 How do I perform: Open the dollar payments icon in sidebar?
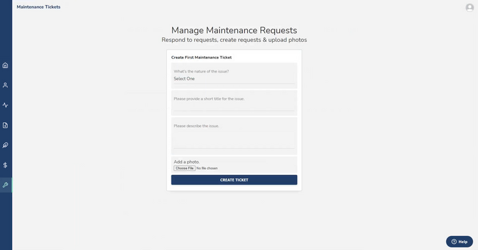5,165
